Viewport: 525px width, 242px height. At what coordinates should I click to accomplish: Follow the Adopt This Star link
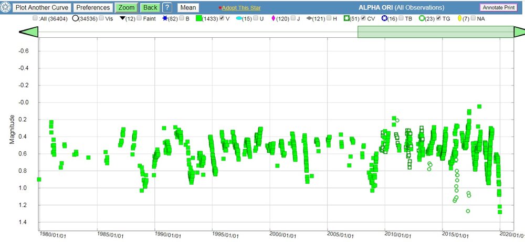click(241, 8)
